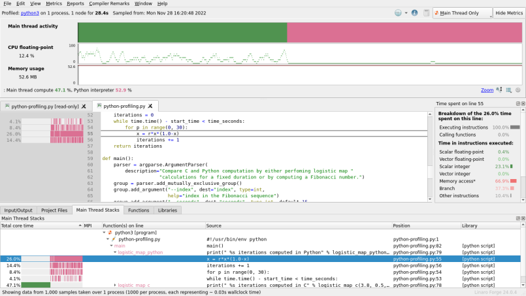The width and height of the screenshot is (526, 296).
Task: Select the Libraries tab
Action: pos(167,210)
